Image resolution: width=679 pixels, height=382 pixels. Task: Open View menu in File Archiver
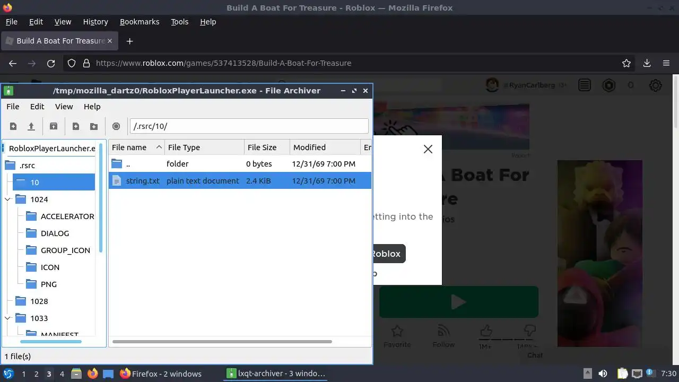64,107
